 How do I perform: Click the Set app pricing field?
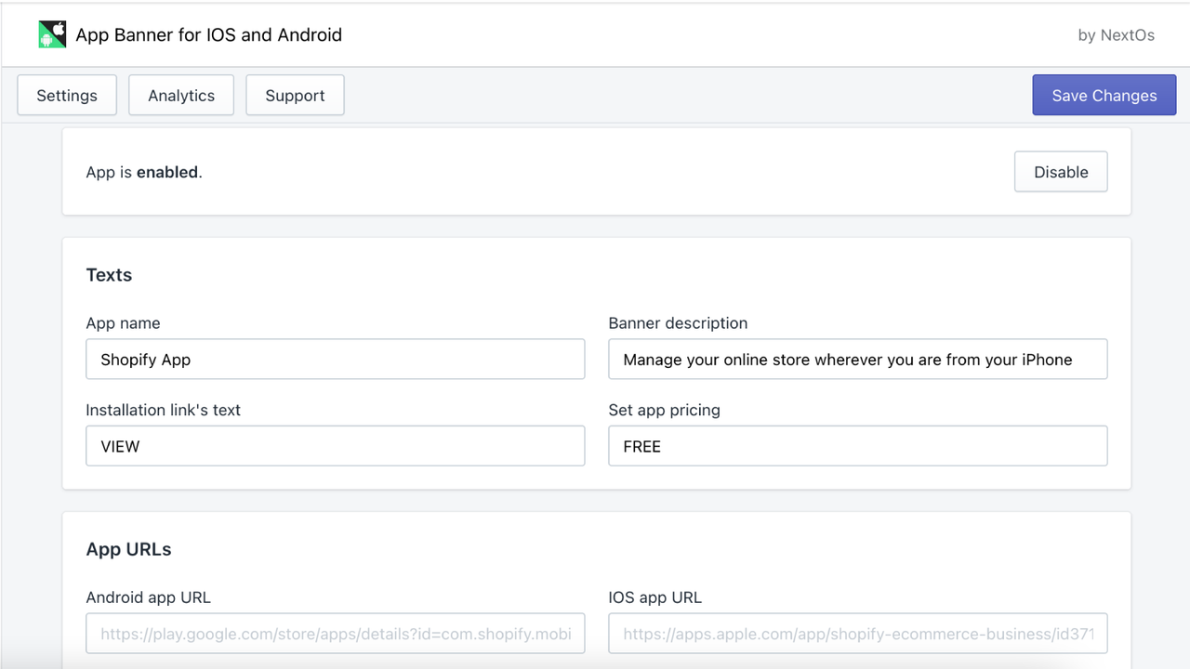(x=857, y=446)
